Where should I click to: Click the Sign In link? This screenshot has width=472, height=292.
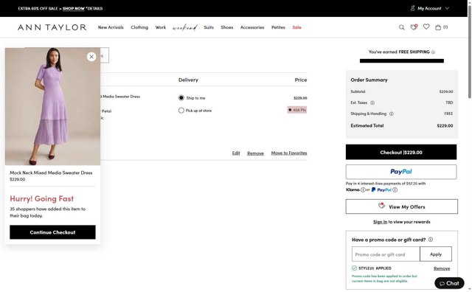pyautogui.click(x=381, y=222)
